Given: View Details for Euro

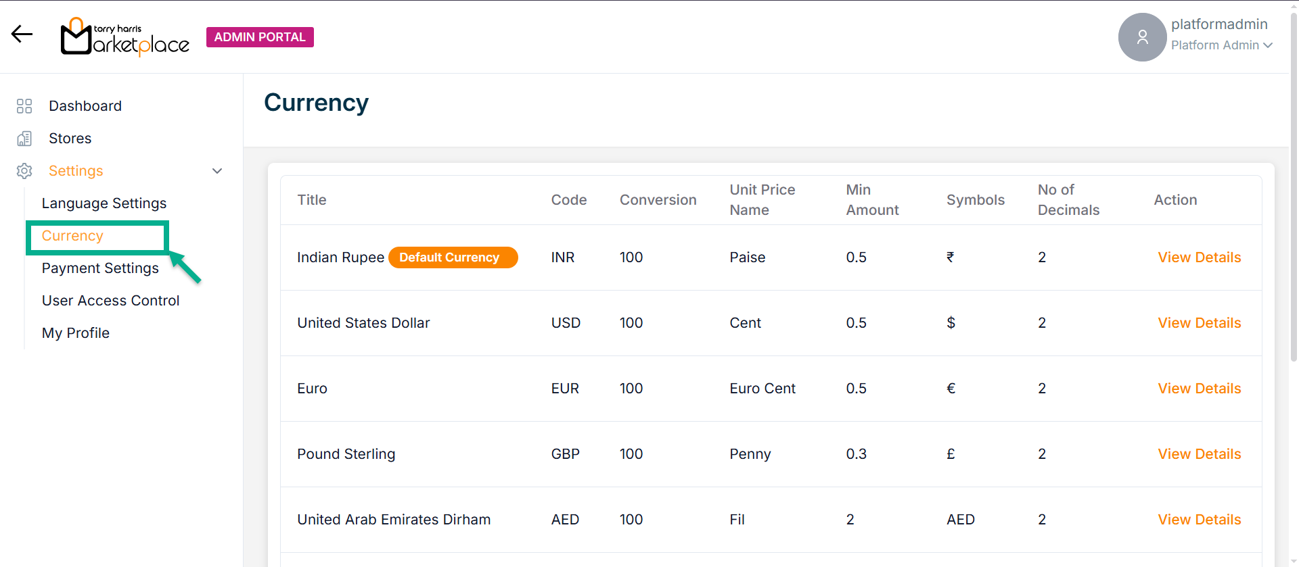Looking at the screenshot, I should pyautogui.click(x=1199, y=389).
